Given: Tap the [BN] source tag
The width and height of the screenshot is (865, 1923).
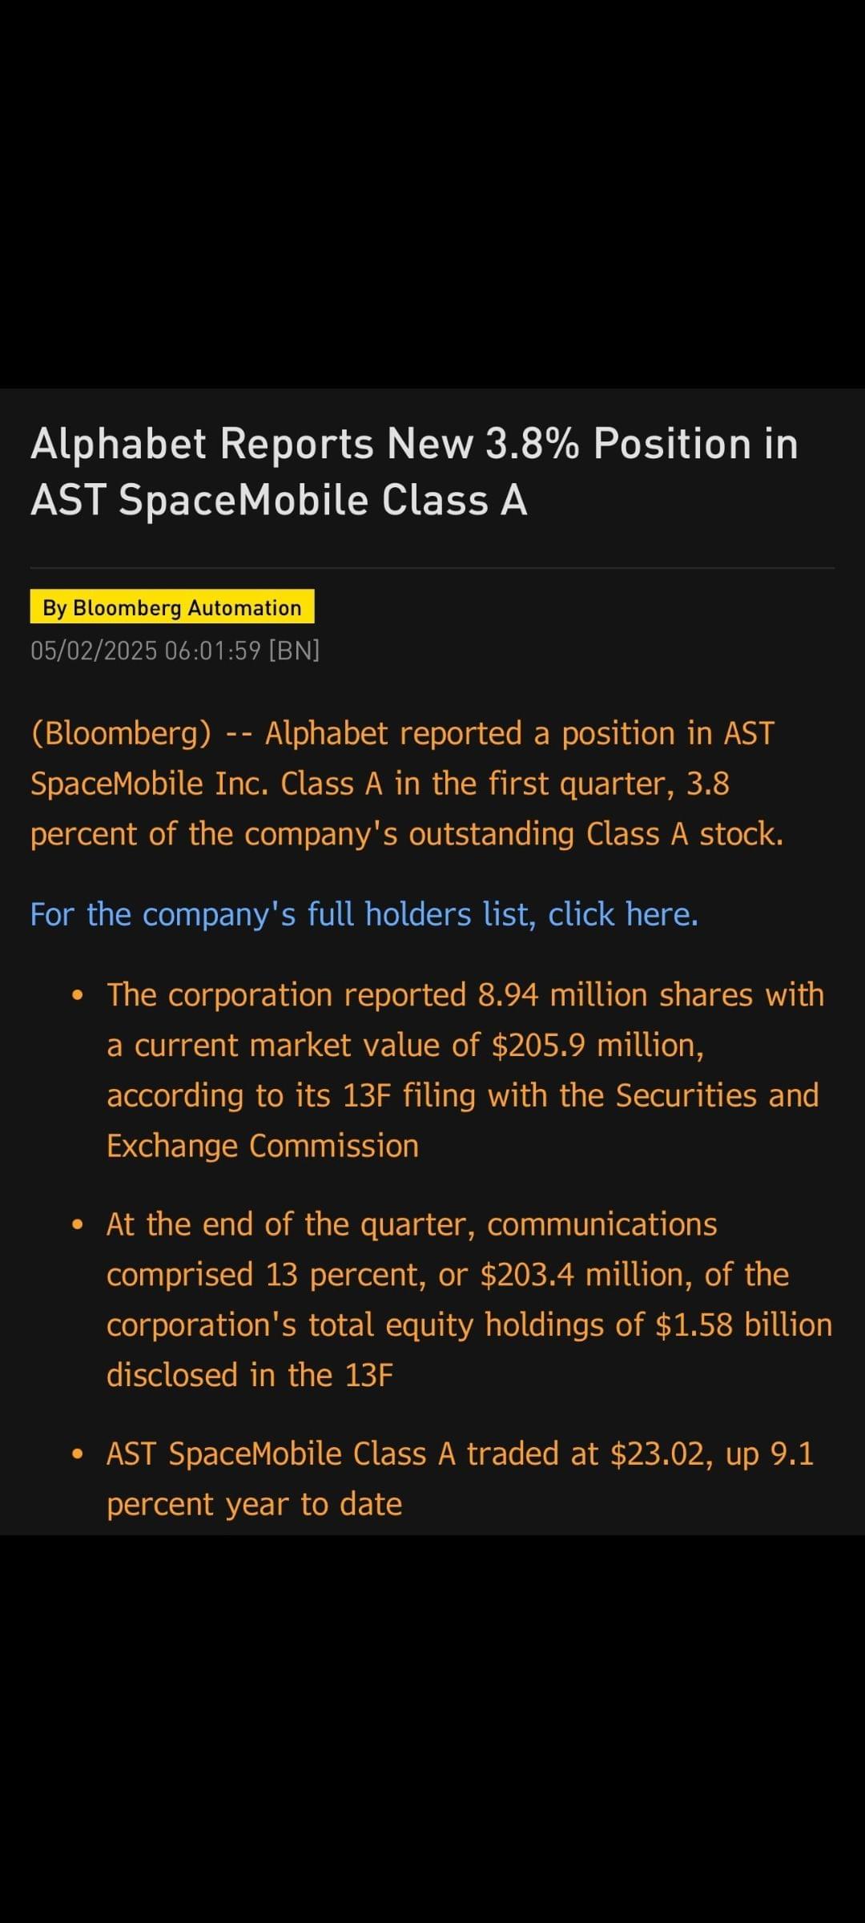Looking at the screenshot, I should (295, 651).
